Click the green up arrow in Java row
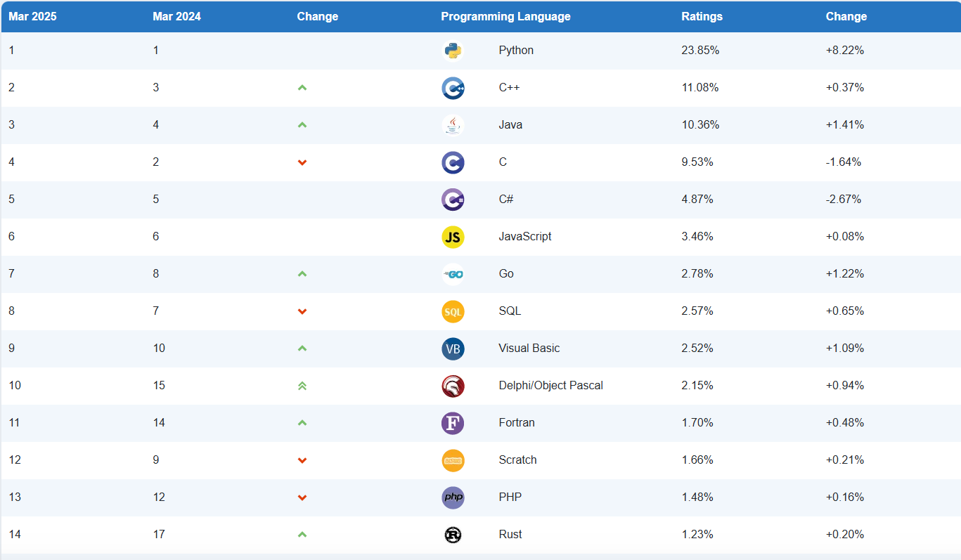 point(302,125)
